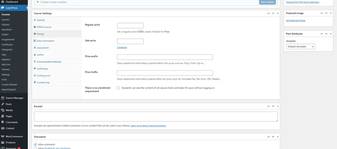Click the General wrench icon

pos(35,20)
